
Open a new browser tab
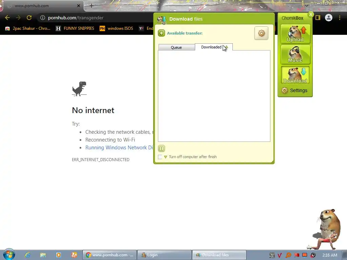tap(91, 6)
